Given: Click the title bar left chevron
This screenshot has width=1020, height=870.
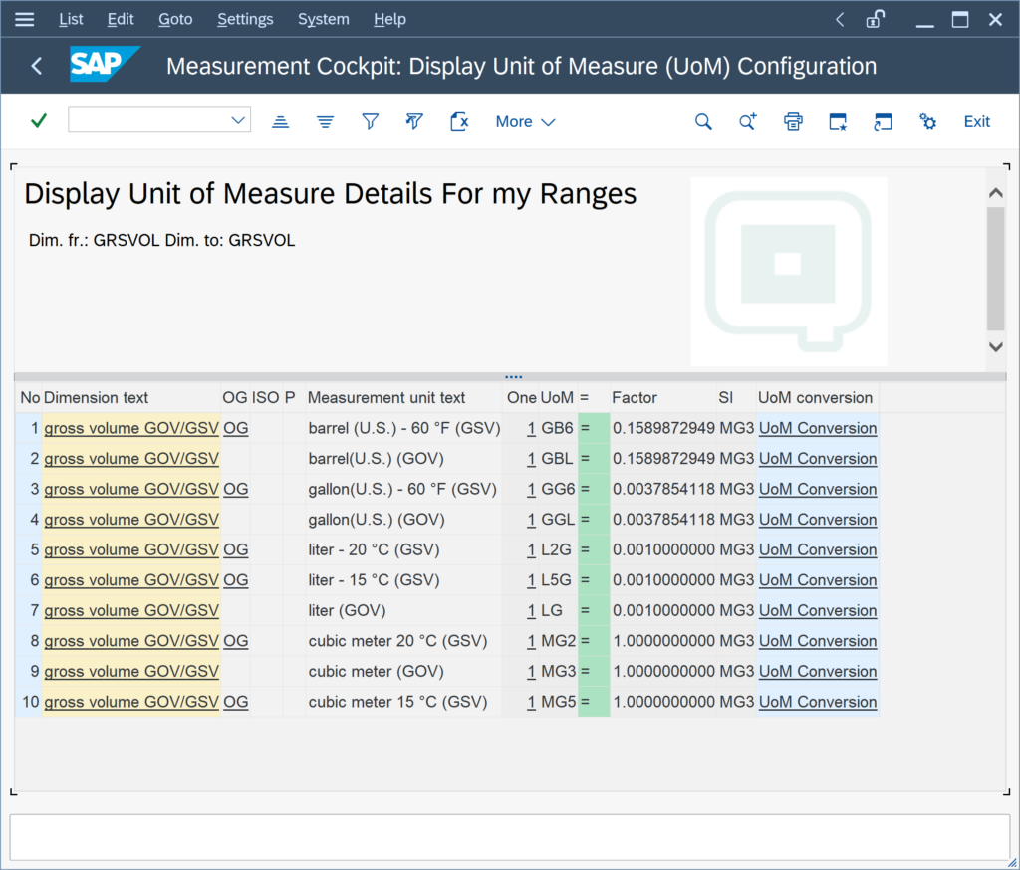Looking at the screenshot, I should [x=840, y=20].
